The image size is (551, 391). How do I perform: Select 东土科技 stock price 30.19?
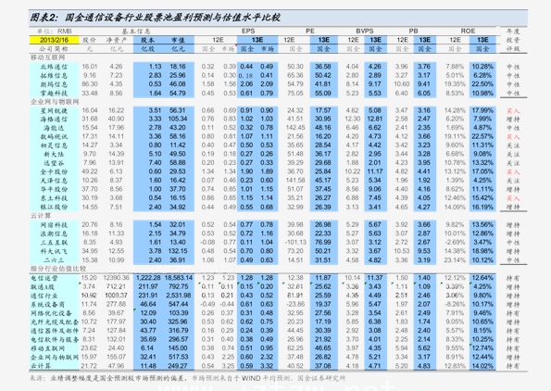90,198
